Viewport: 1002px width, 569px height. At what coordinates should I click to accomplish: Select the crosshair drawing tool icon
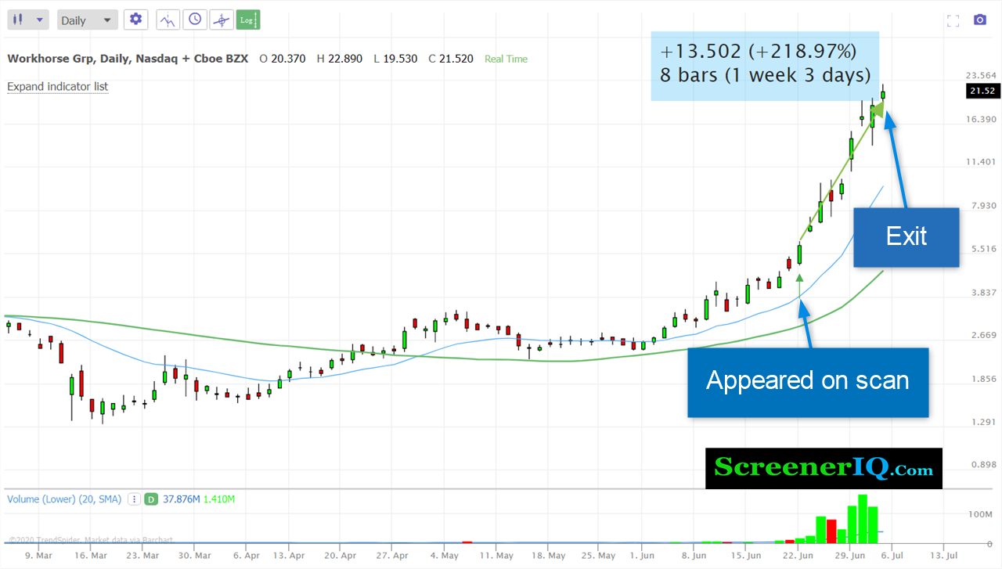(x=222, y=20)
